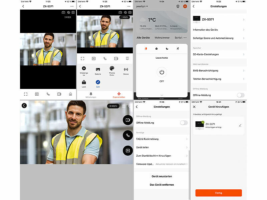
Task: Tap the scan icon beside the plus button
Action: pos(178,6)
